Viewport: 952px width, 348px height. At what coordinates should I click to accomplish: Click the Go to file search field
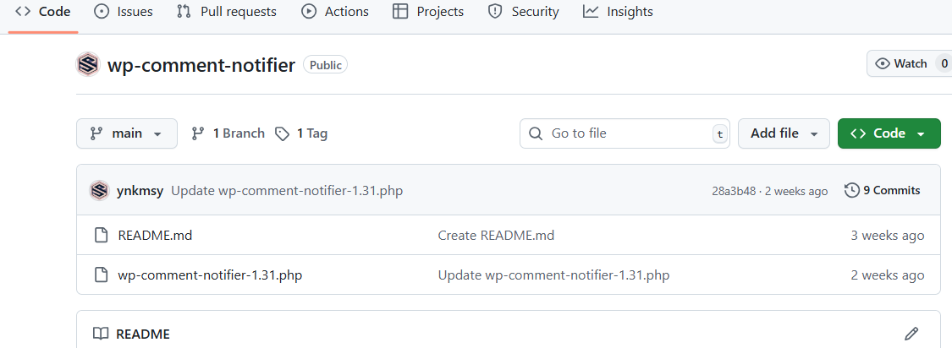click(x=625, y=133)
